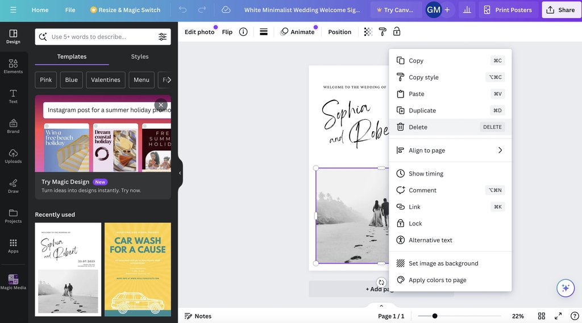Click Edit photo in the toolbar
Screen dimensions: 582x323
pos(199,32)
